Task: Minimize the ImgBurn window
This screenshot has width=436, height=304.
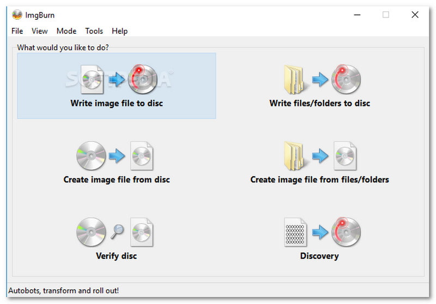Action: pos(357,15)
